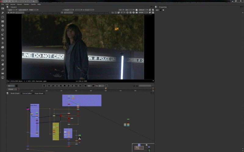Toggle the 3D camera lock icon

pos(137,10)
